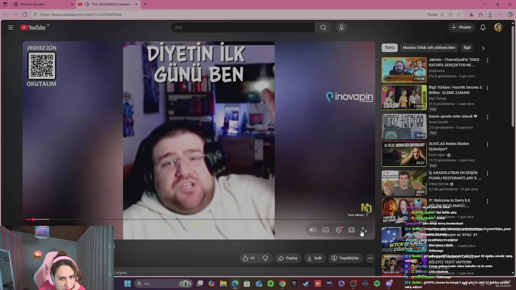The height and width of the screenshot is (290, 516).
Task: Open the IT: Welcome to Derry title
Action: pyautogui.click(x=449, y=203)
